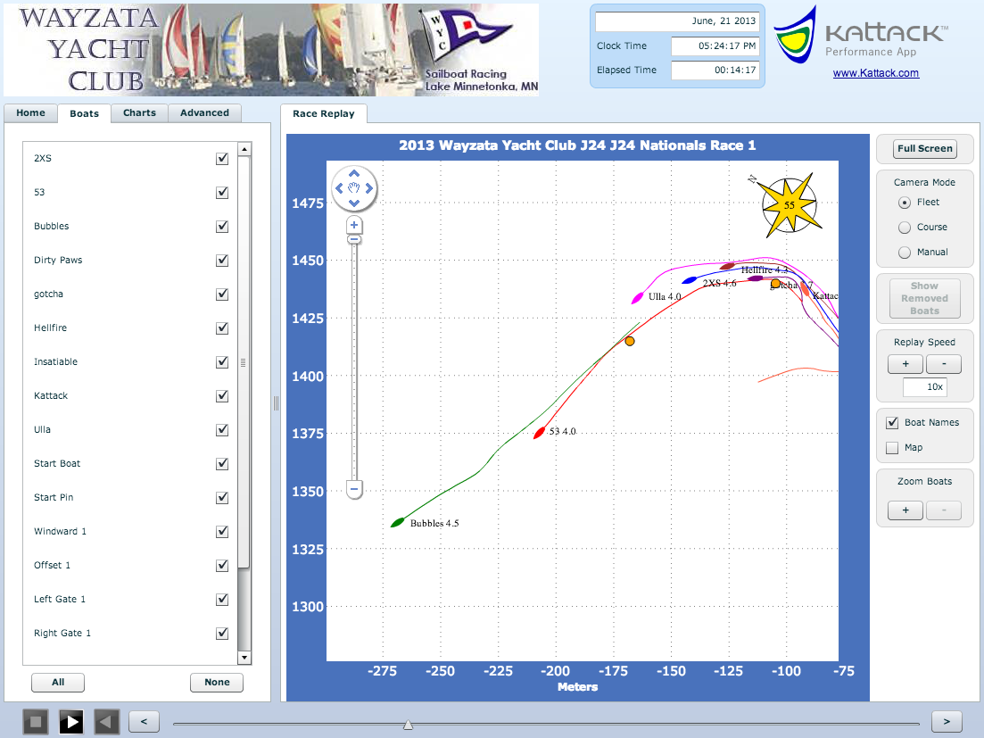
Task: Click Show Removed Boats button
Action: (924, 298)
